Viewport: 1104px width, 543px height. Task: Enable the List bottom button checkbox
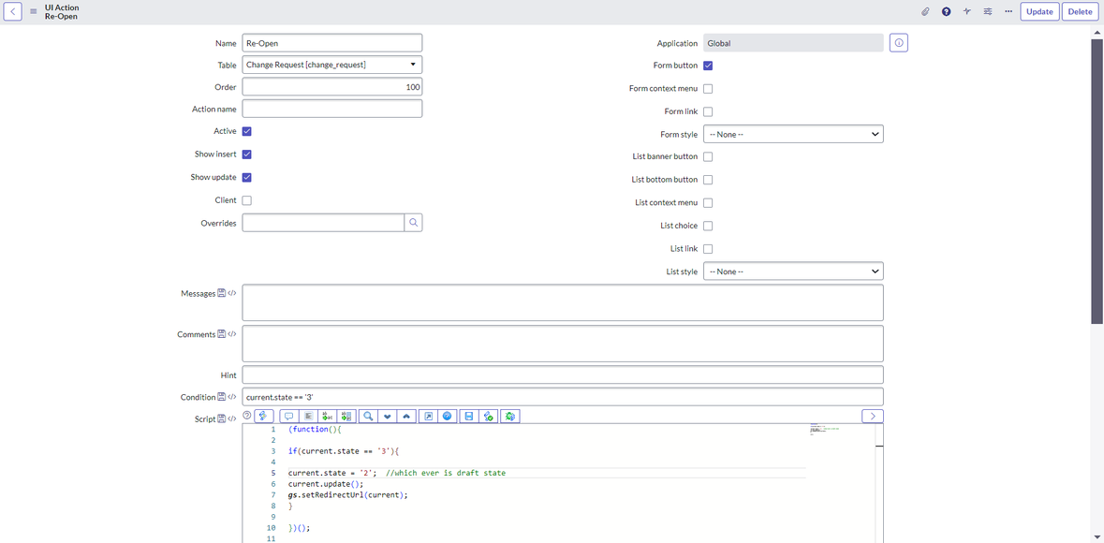pos(708,180)
